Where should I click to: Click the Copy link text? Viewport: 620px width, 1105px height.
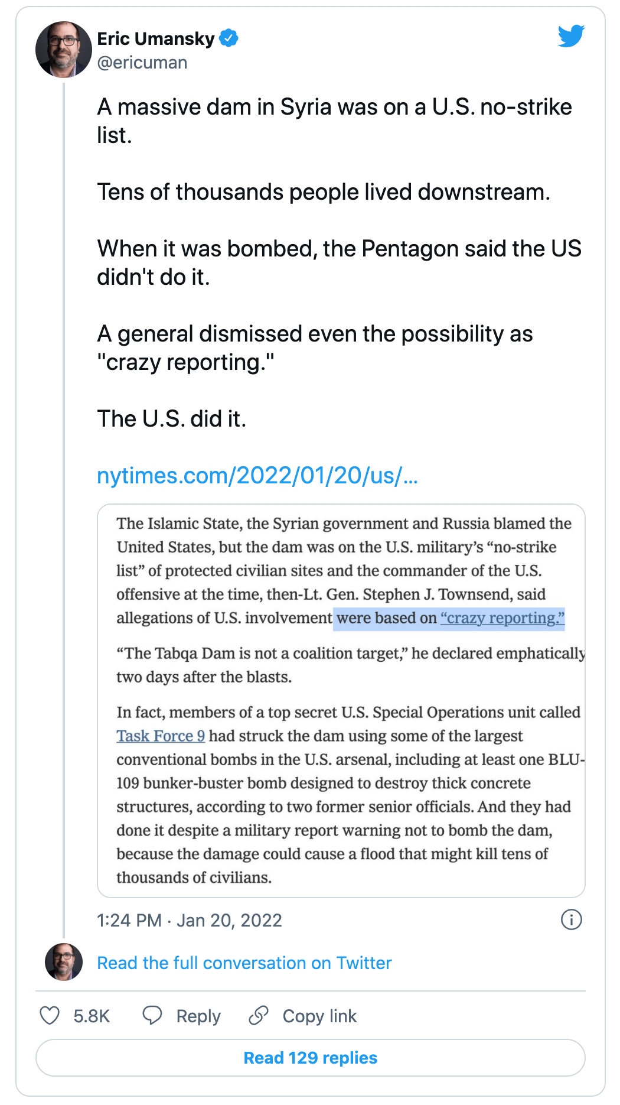tap(319, 1016)
